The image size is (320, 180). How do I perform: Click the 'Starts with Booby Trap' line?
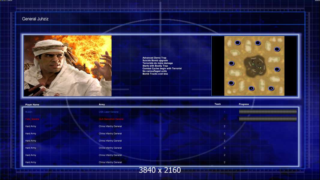(x=155, y=66)
